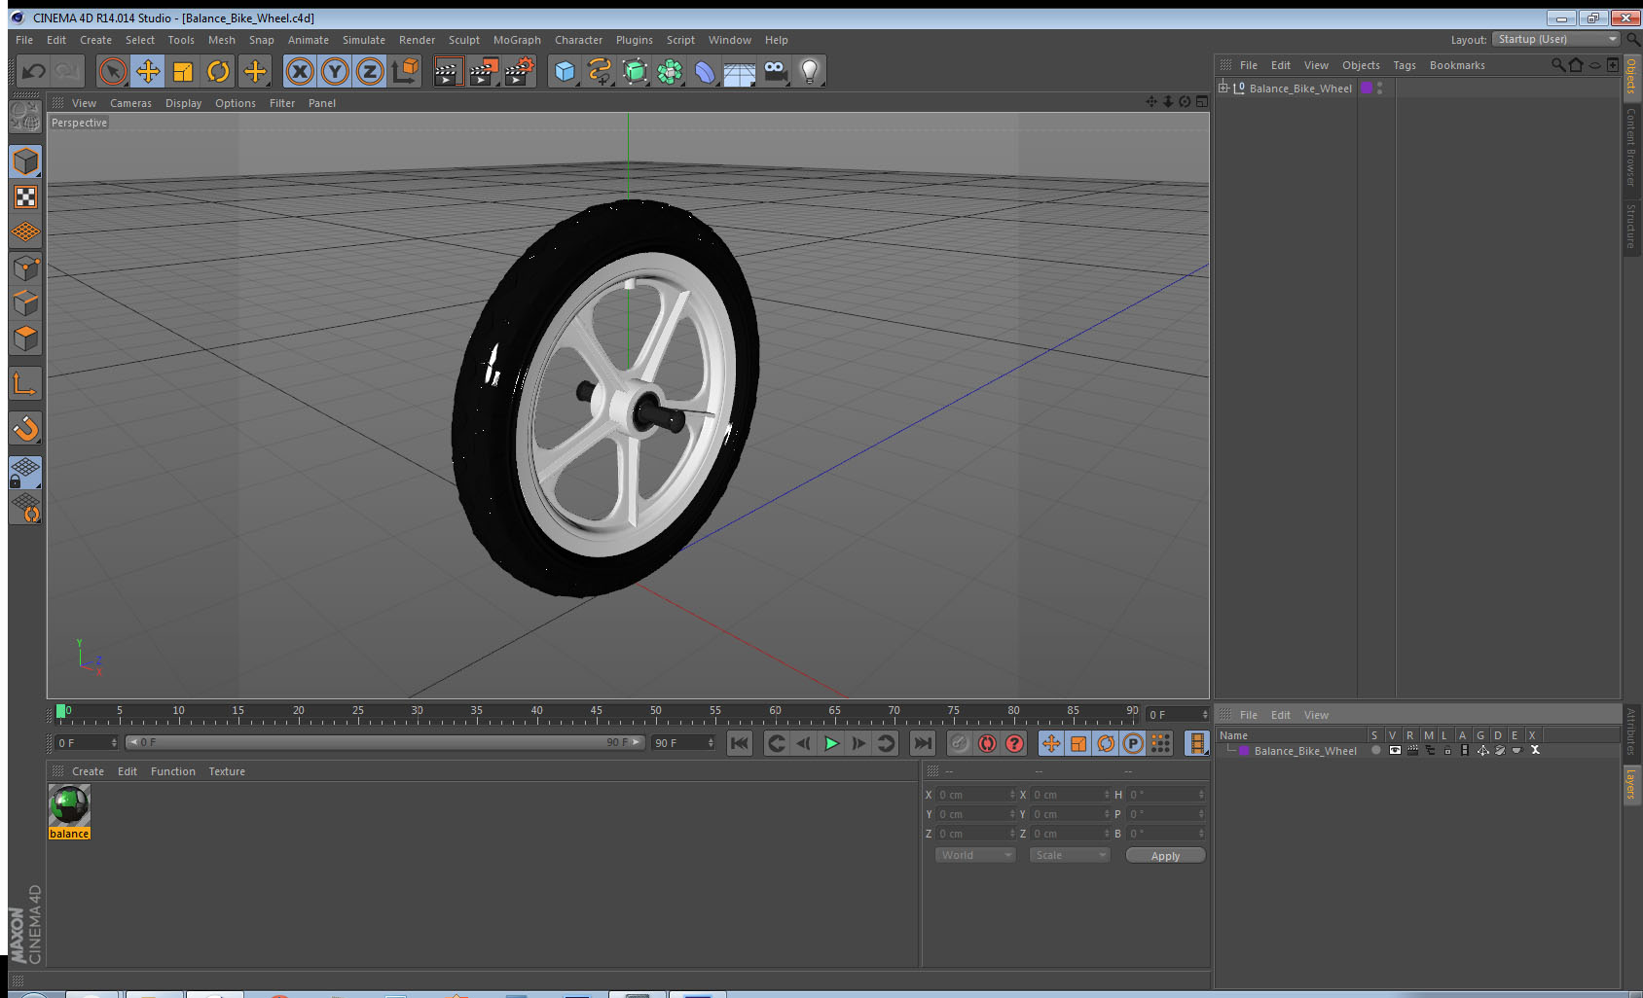
Task: Toggle Z axis lock
Action: 370,71
